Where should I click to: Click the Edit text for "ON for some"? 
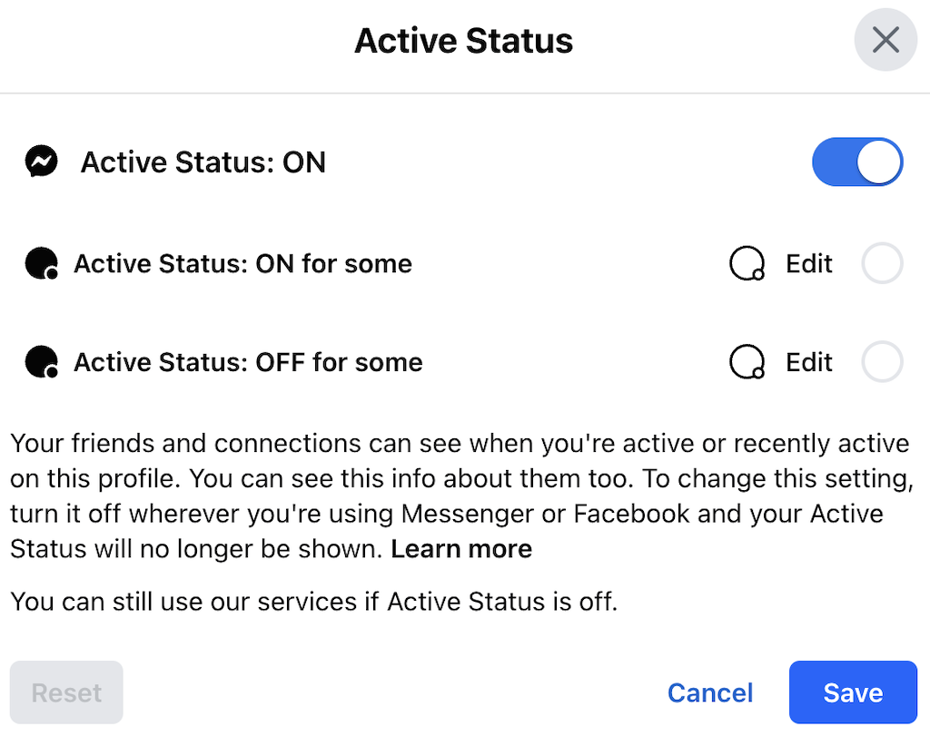pyautogui.click(x=809, y=264)
